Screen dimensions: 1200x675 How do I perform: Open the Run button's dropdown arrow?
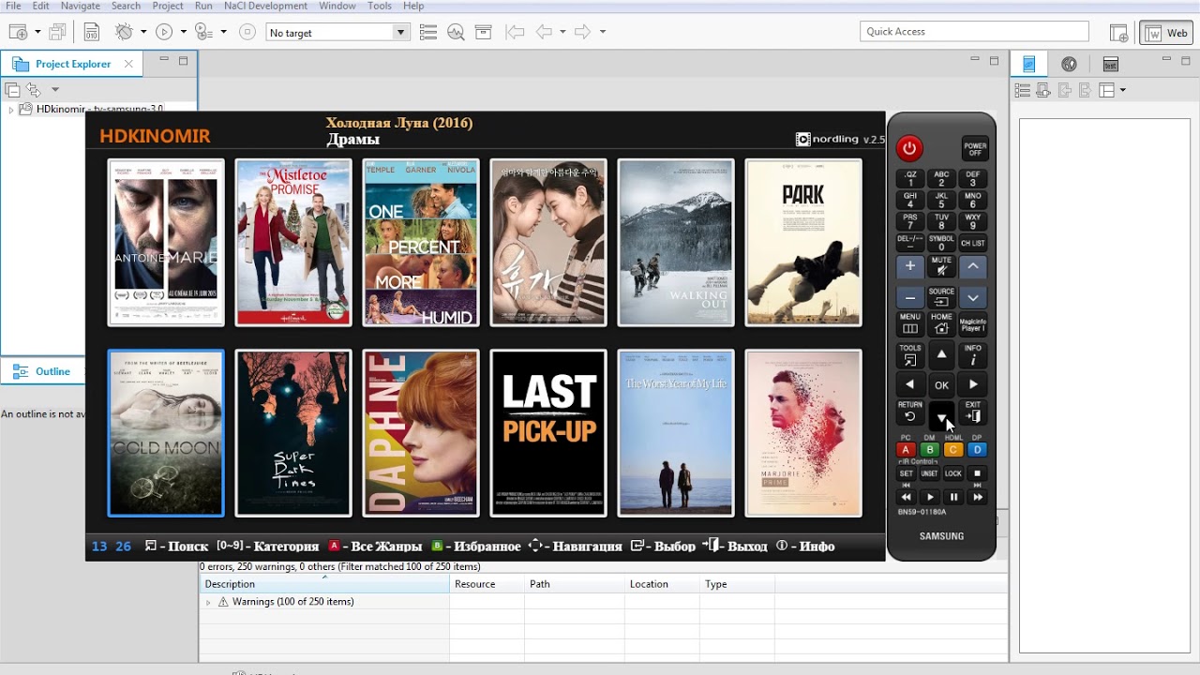click(x=184, y=32)
